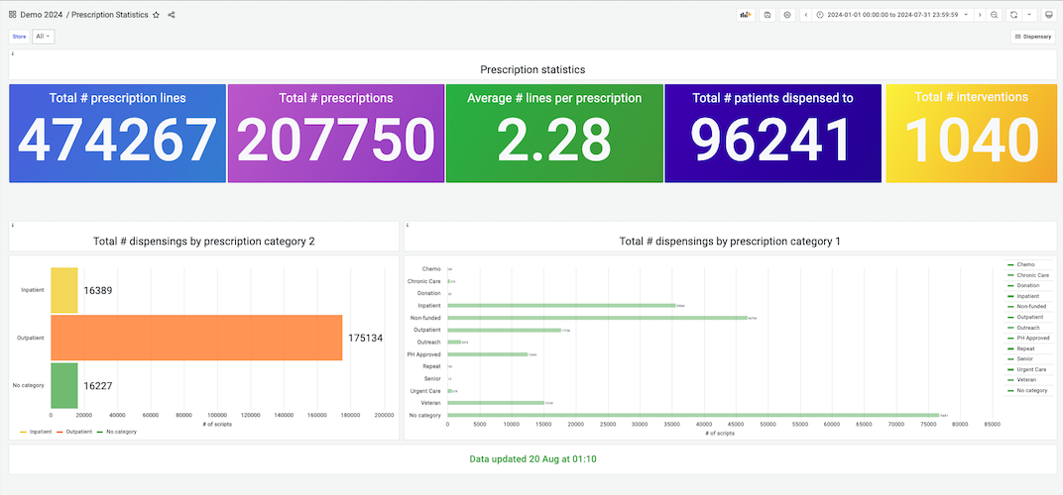The height and width of the screenshot is (495, 1063).
Task: Click the refresh dashboard icon
Action: 1013,15
